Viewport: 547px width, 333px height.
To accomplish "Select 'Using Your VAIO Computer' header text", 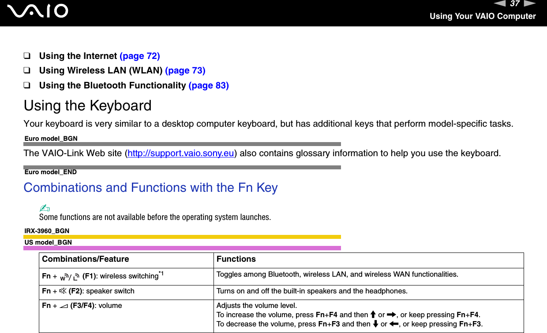I will pyautogui.click(x=483, y=16).
